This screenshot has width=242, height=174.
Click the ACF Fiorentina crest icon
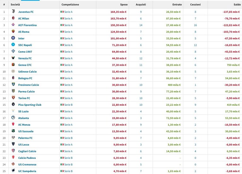(13, 25)
